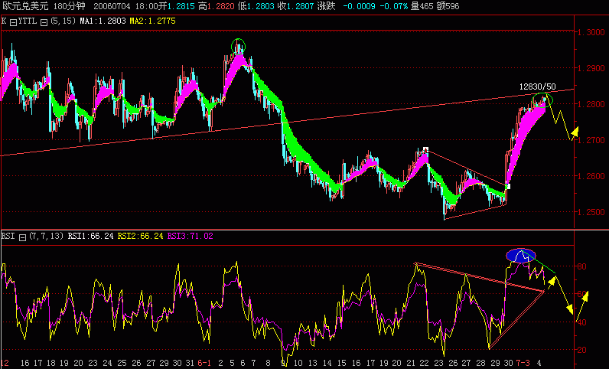Click the 1.2800 price axis label

(x=591, y=104)
